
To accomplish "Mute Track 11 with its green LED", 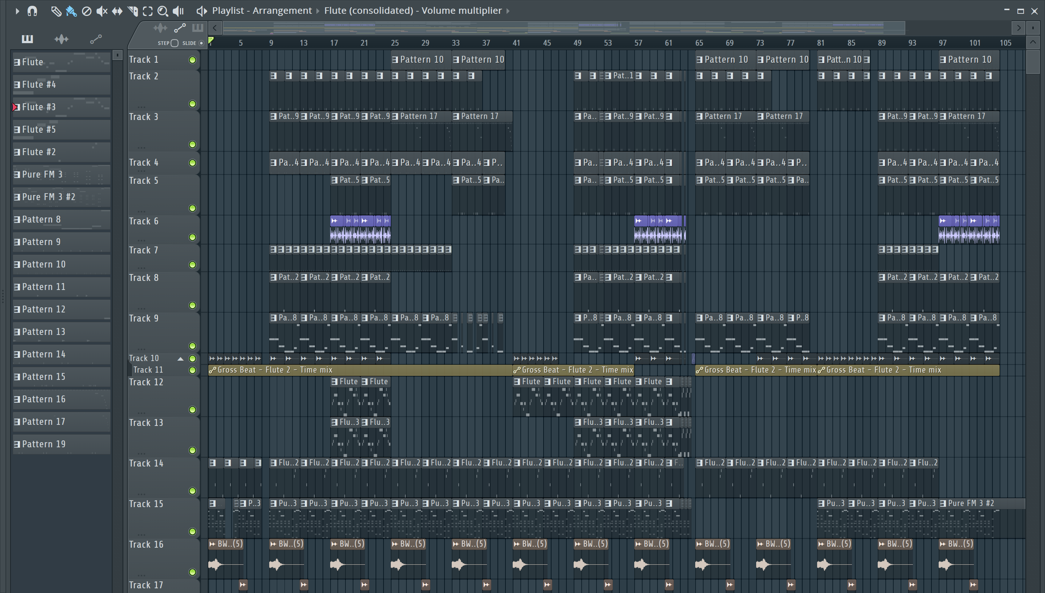I will pos(192,370).
